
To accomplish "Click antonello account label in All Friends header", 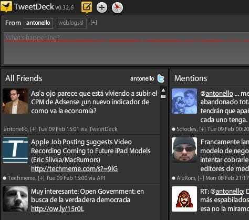I will [142, 78].
